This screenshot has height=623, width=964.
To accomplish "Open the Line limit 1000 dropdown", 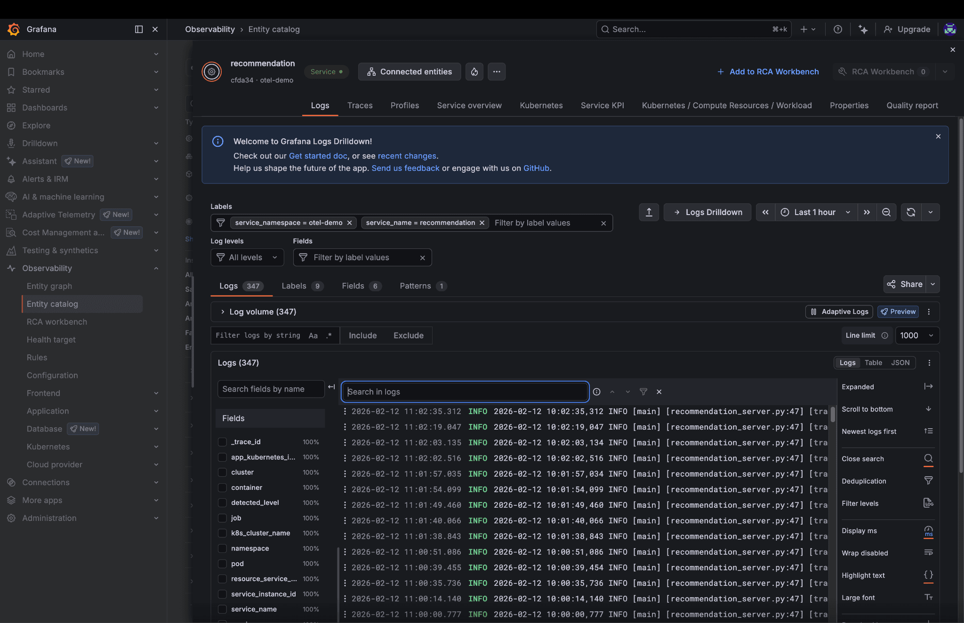I will 916,335.
